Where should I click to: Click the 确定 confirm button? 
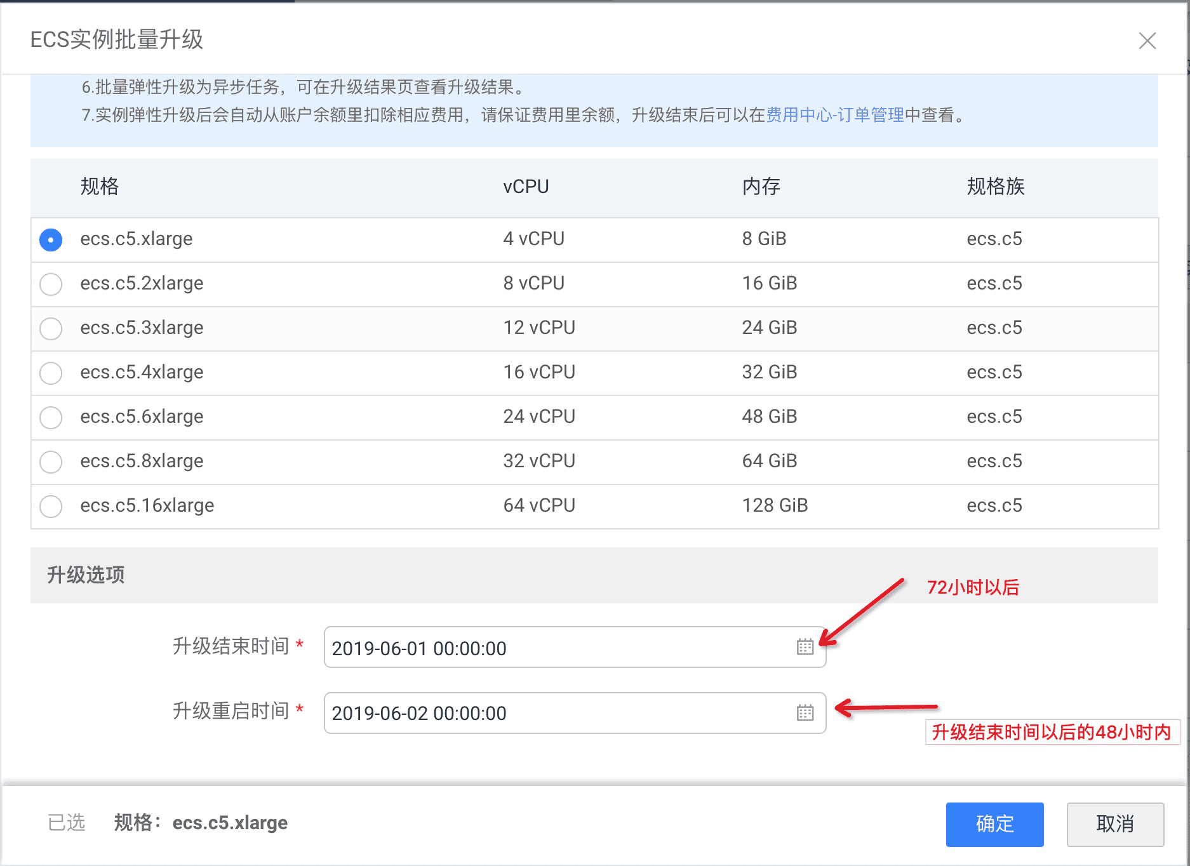tap(994, 824)
